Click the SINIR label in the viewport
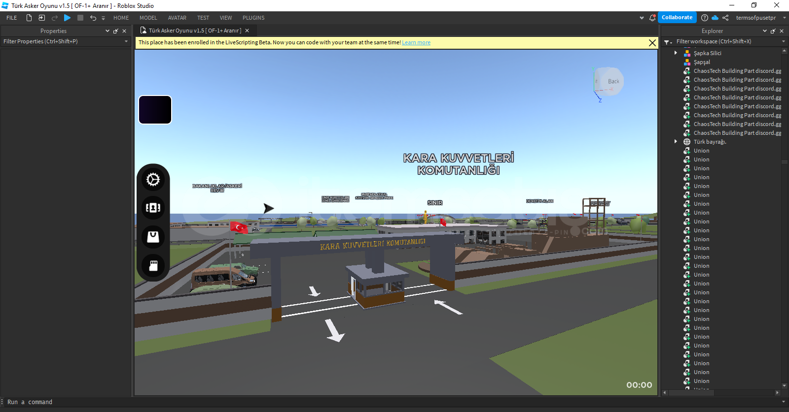 point(435,203)
